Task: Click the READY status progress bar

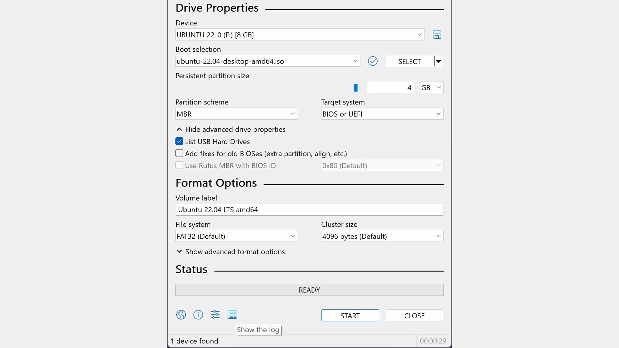Action: point(309,290)
